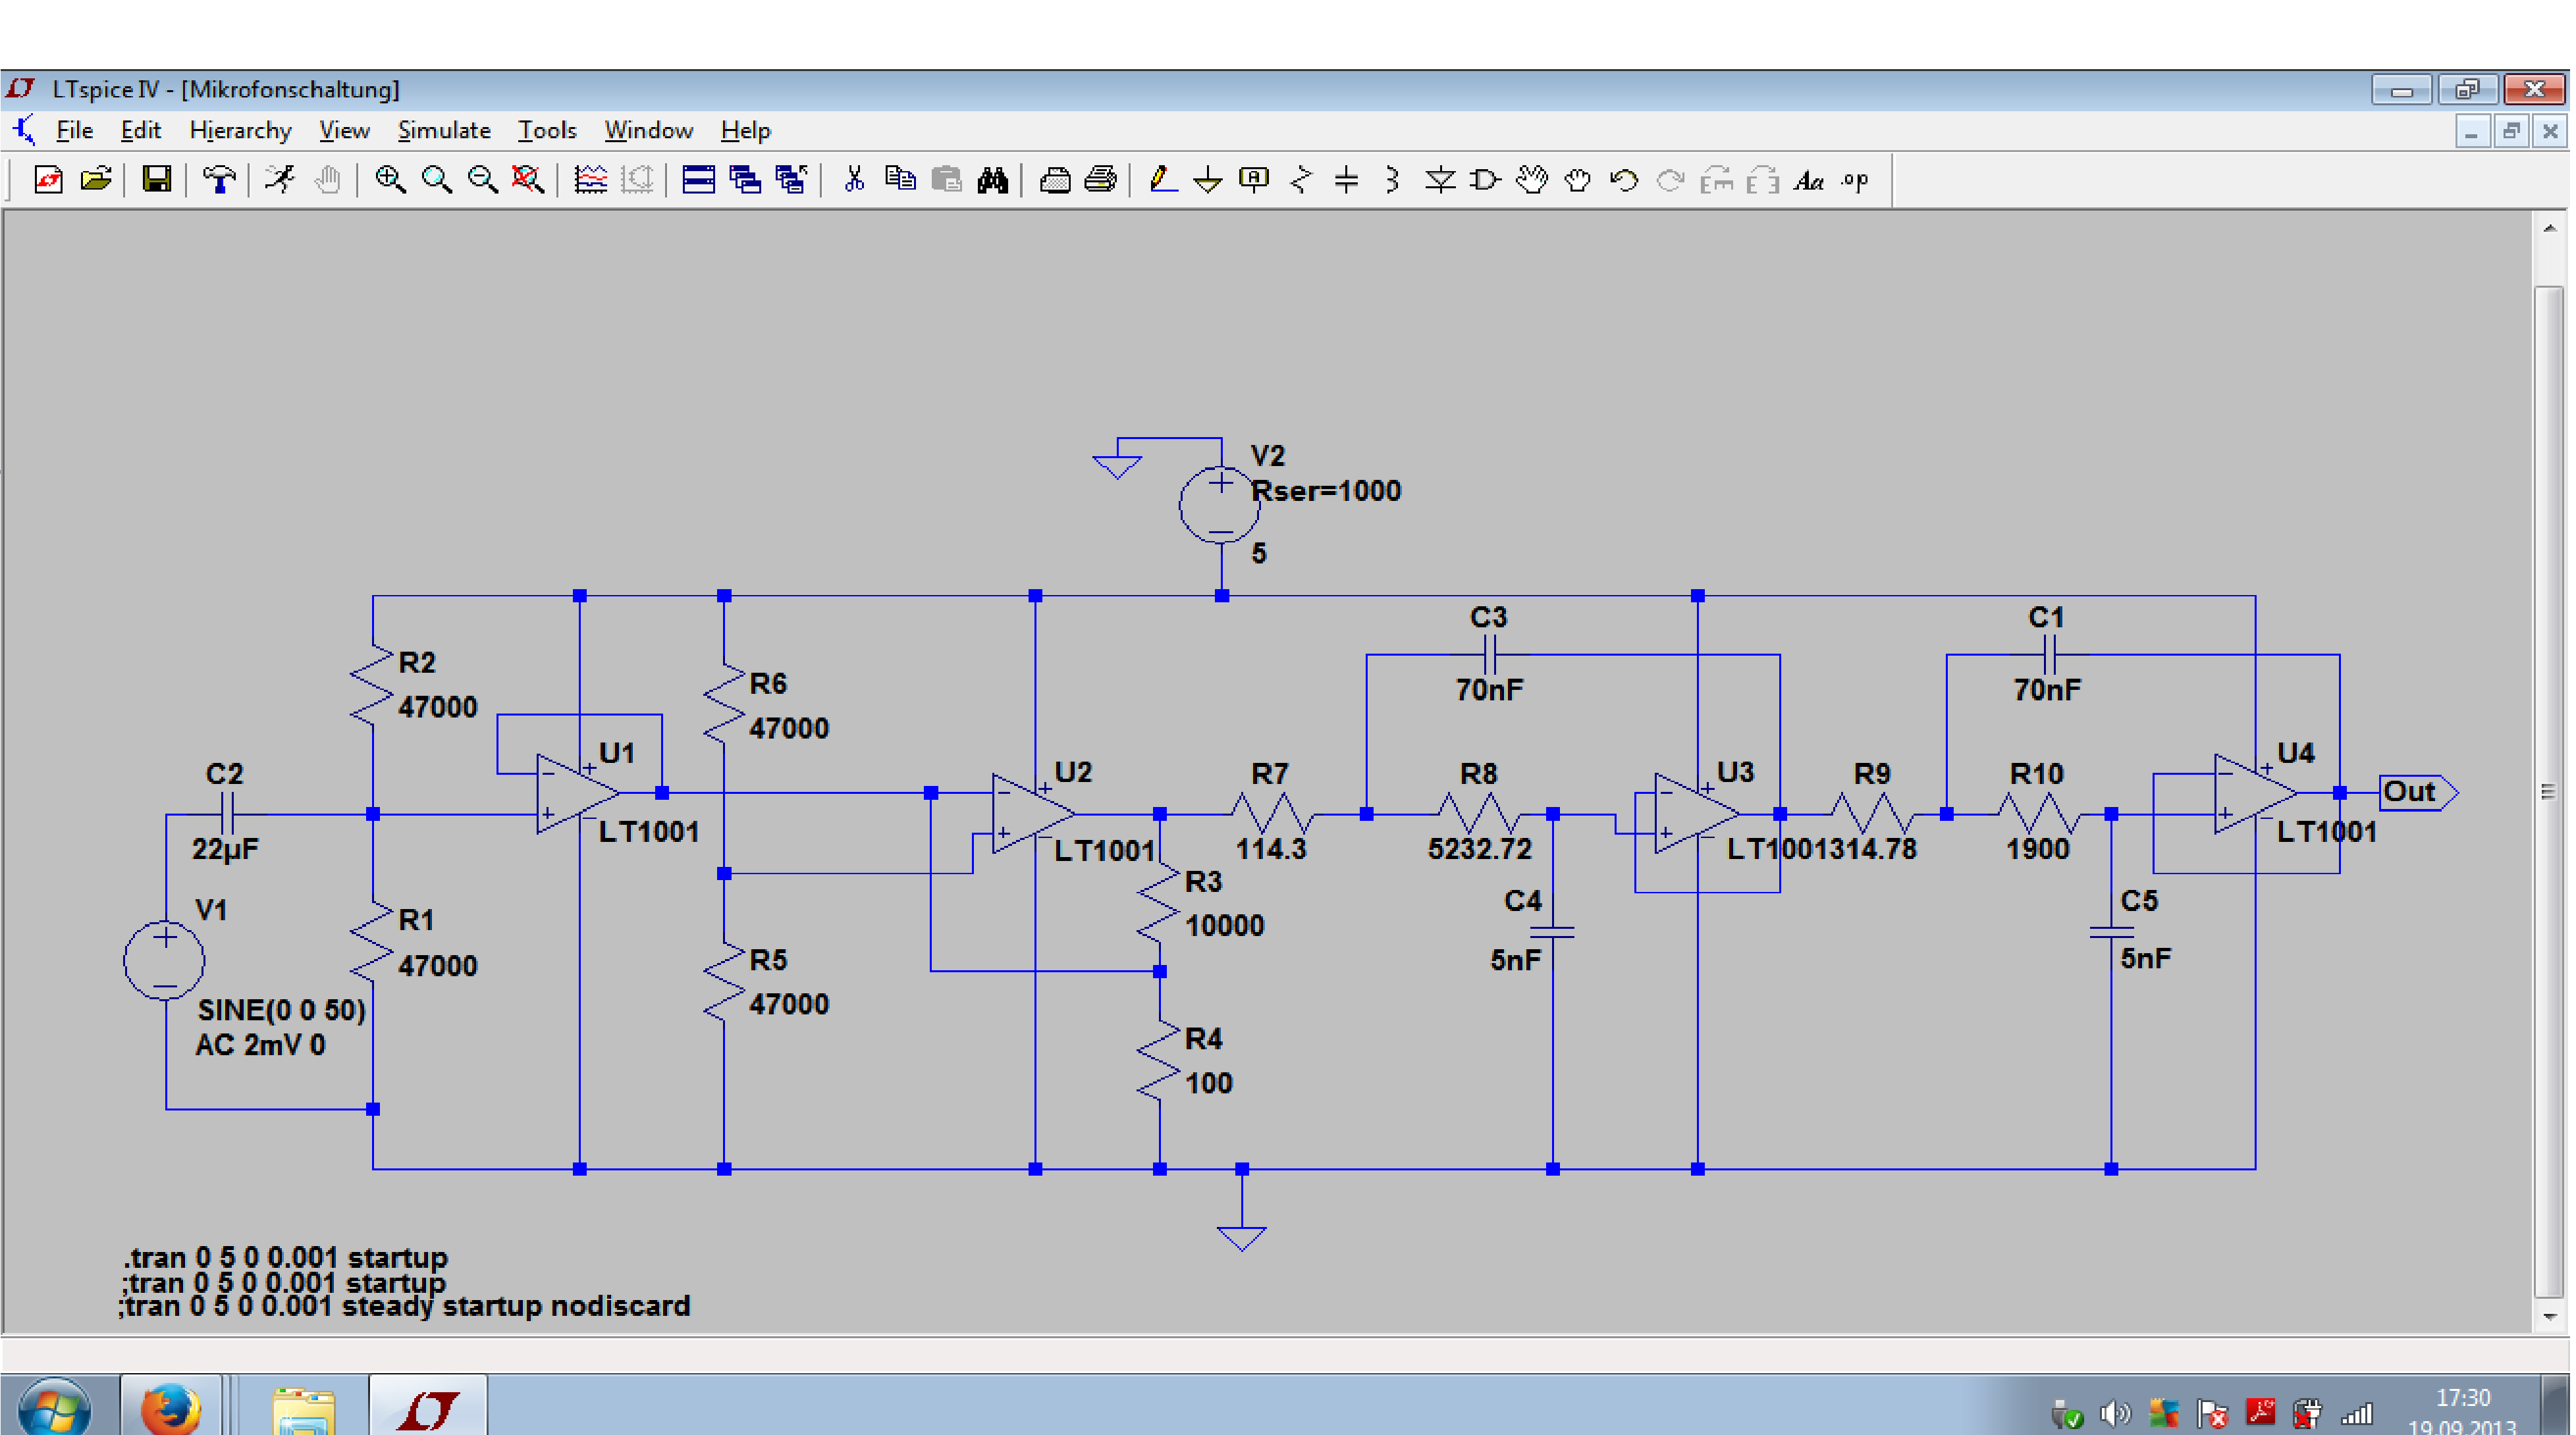Viewport: 2576px width, 1435px height.
Task: Click the rotate component icon
Action: click(1717, 180)
